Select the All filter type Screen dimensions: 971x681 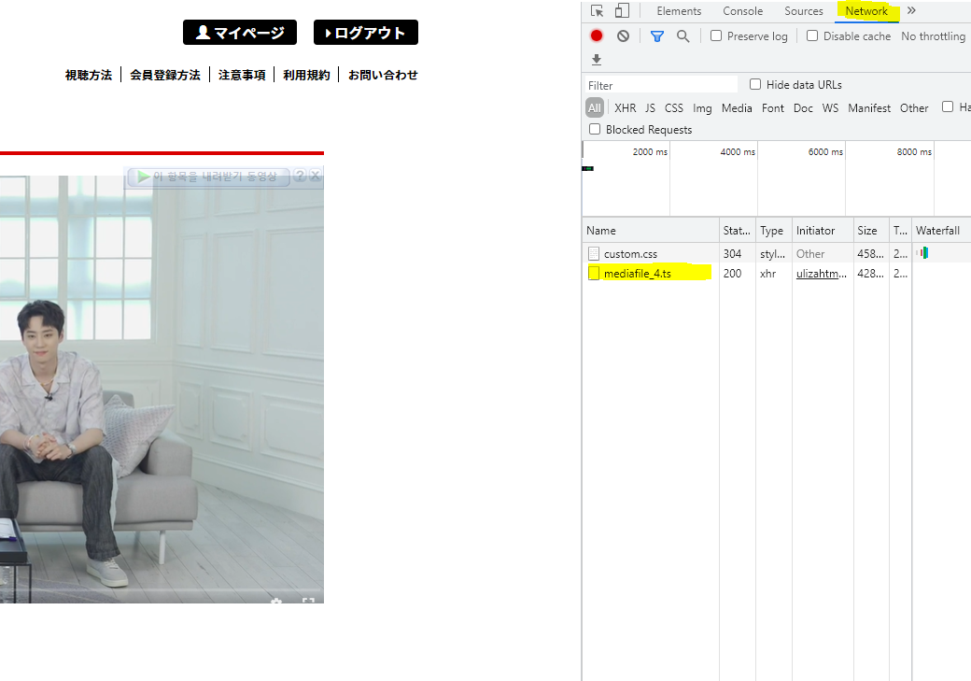coord(595,107)
